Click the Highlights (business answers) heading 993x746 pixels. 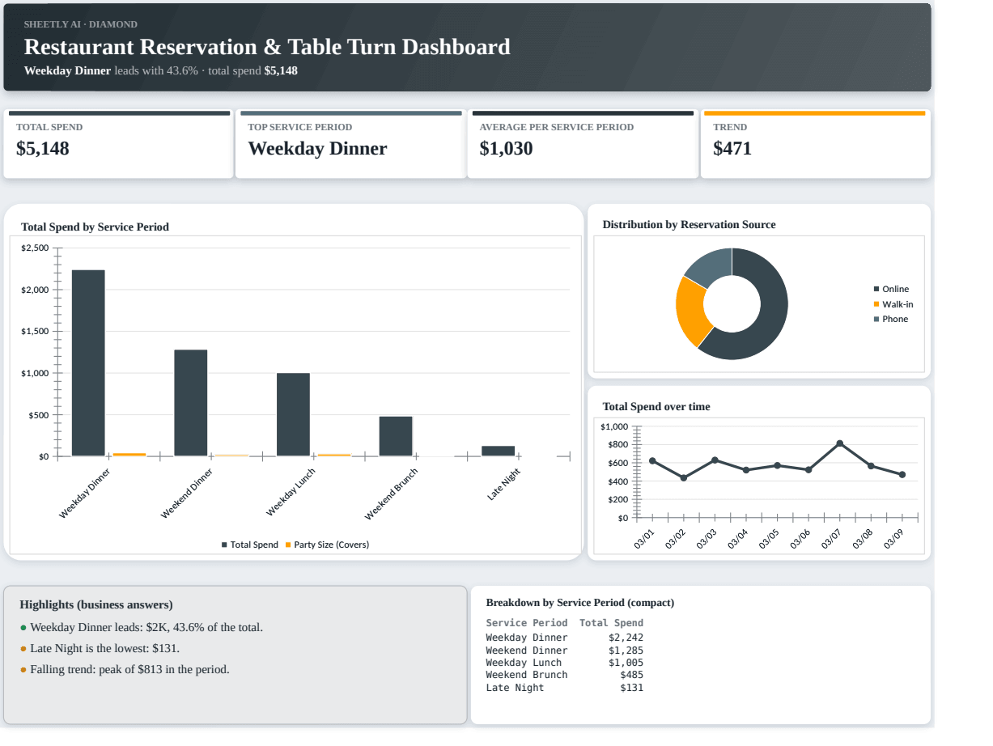(96, 605)
